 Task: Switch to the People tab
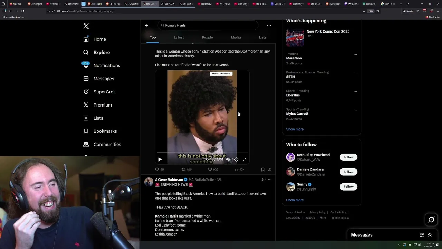point(207,37)
